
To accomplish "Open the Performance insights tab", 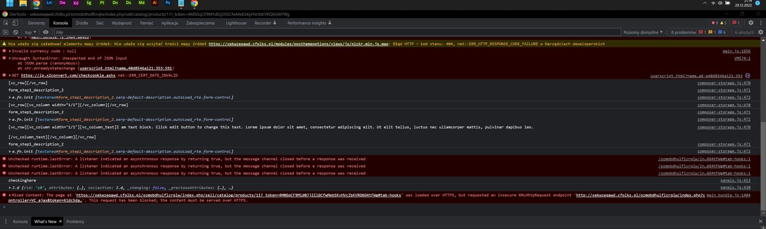I will click(309, 23).
